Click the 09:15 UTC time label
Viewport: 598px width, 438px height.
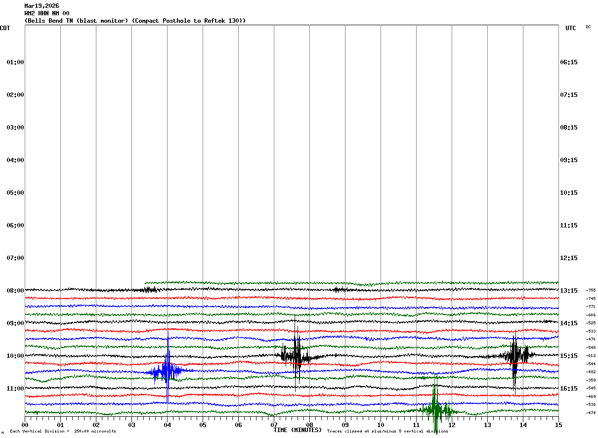pyautogui.click(x=569, y=160)
